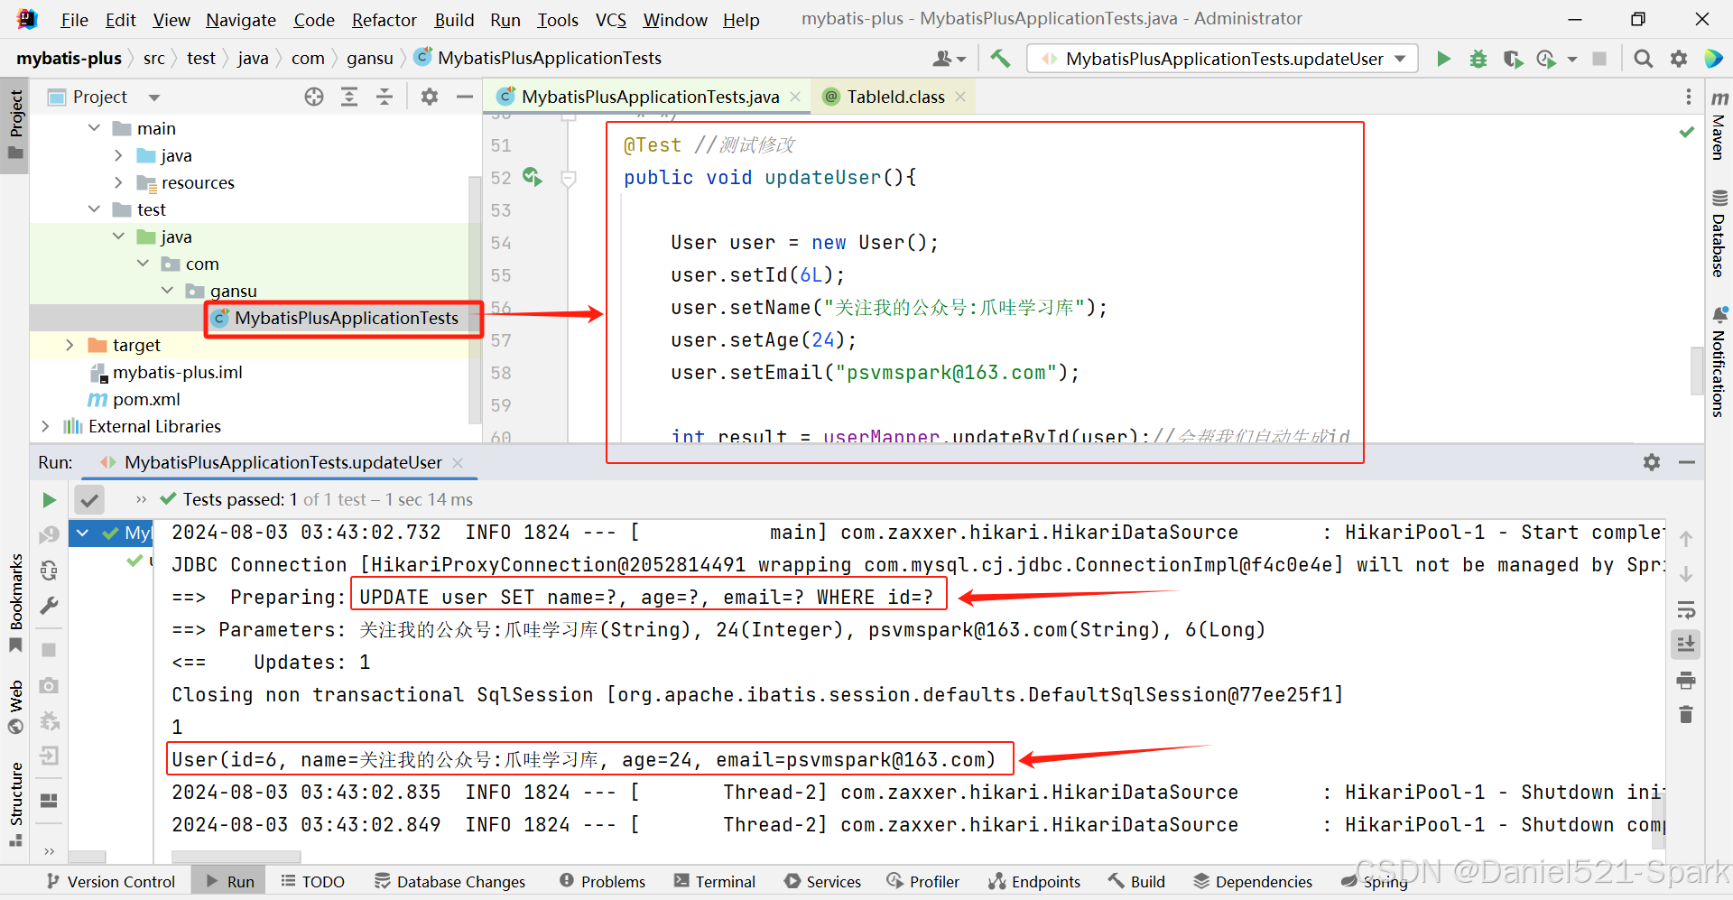Start debugging with the bug icon
The height and width of the screenshot is (900, 1733).
click(1478, 59)
